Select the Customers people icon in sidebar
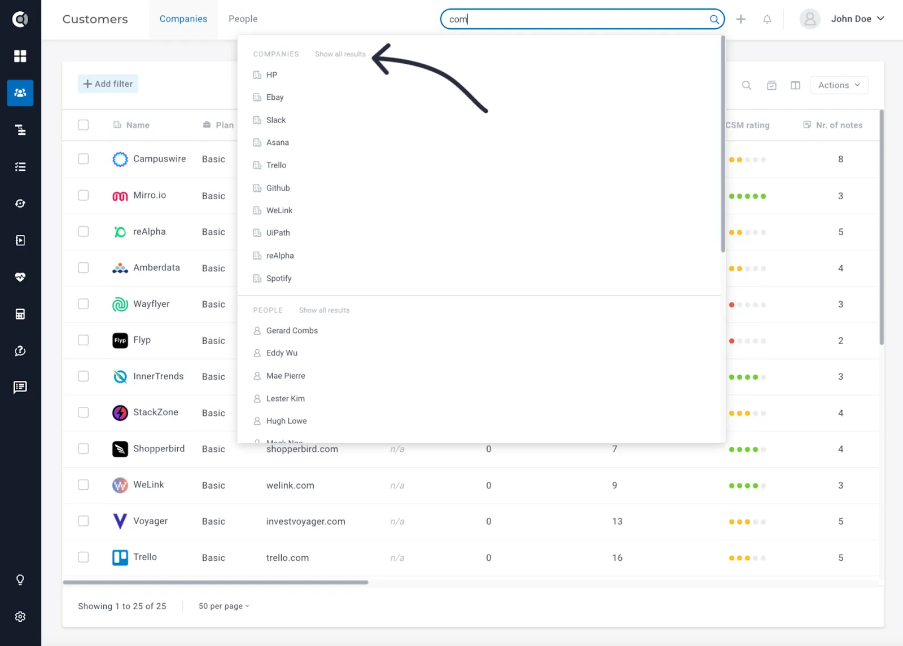 point(20,93)
